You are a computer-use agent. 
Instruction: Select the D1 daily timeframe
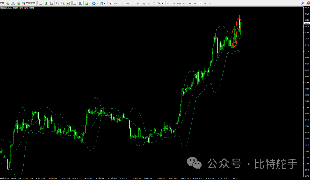click(x=200, y=3)
